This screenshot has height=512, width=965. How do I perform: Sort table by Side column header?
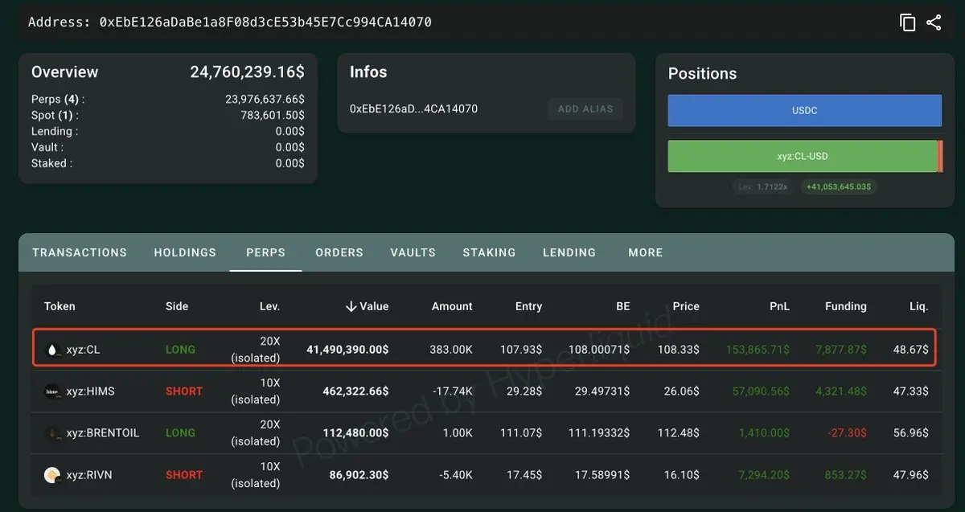point(177,306)
